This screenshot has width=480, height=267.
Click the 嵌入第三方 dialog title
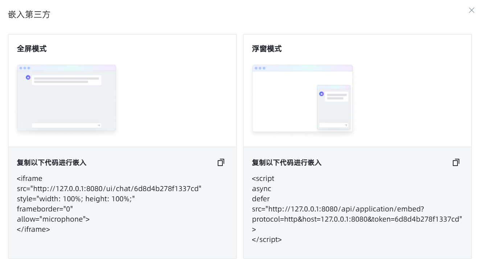coord(29,15)
